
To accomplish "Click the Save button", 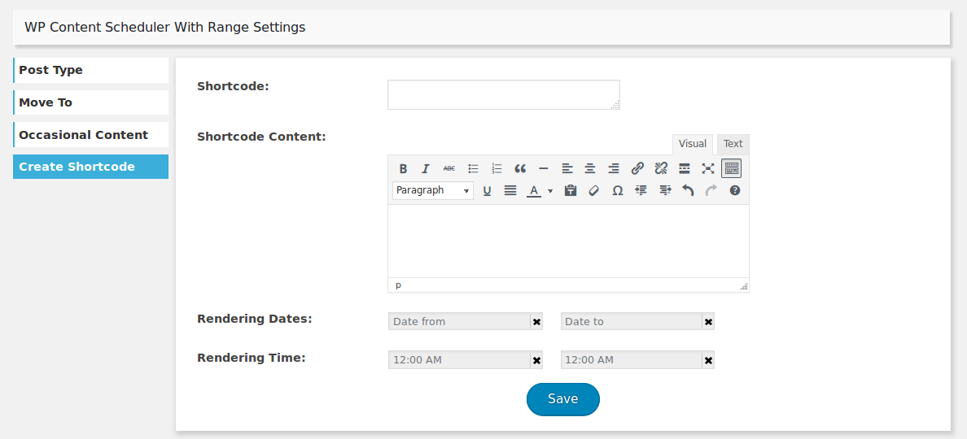I will [x=563, y=399].
